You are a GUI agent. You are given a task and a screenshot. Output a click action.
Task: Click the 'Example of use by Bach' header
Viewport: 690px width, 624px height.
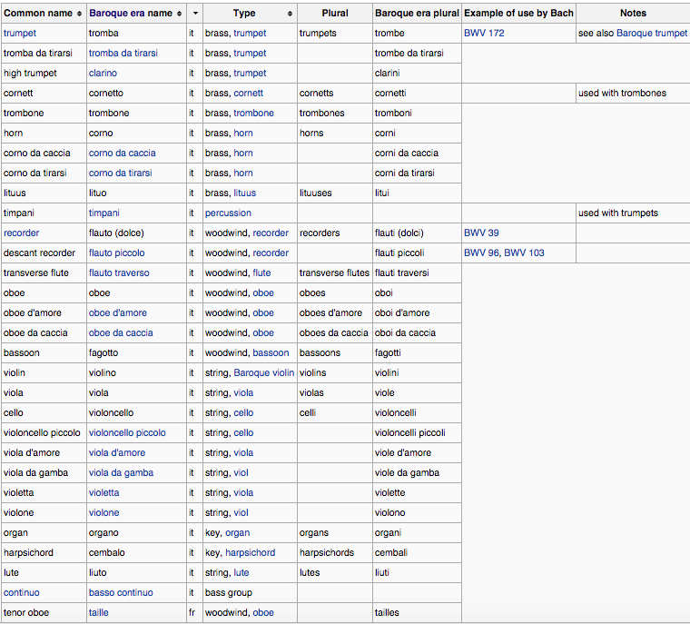[518, 14]
